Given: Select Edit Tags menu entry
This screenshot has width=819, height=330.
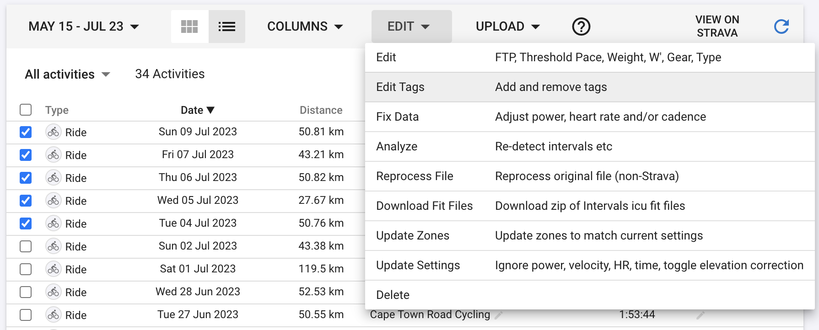Looking at the screenshot, I should (590, 87).
